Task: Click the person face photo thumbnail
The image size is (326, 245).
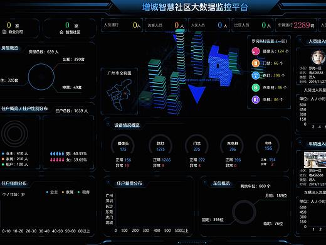Action: coord(318,57)
